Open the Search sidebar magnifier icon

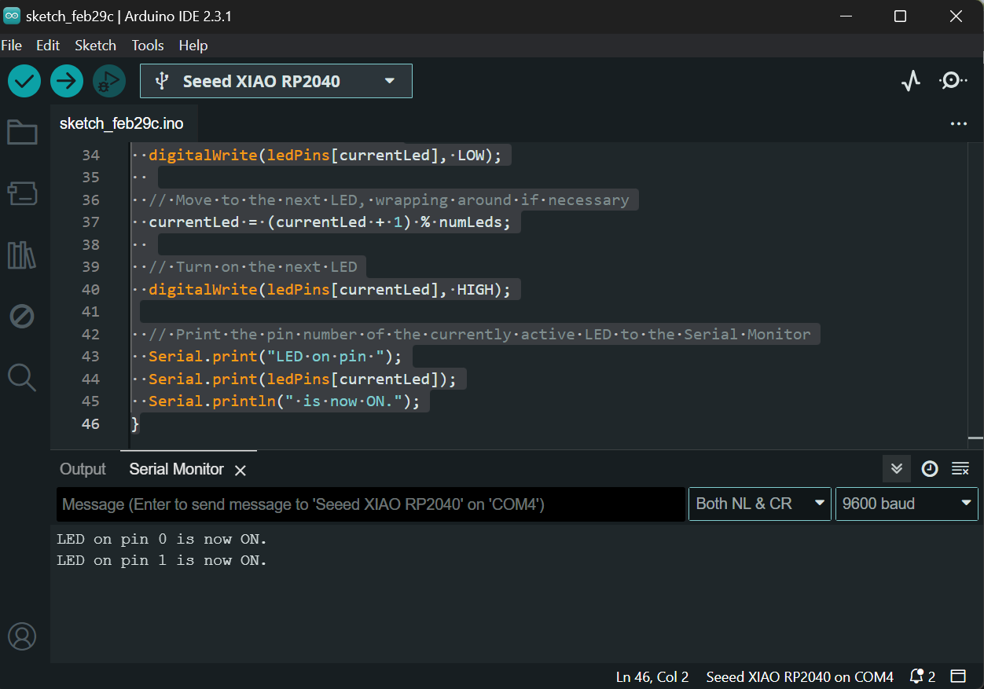22,377
